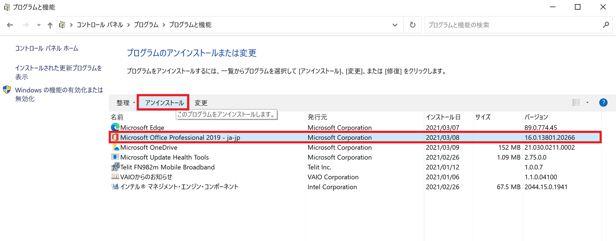The image size is (616, 241).
Task: Open the blue Help icon
Action: [603, 103]
